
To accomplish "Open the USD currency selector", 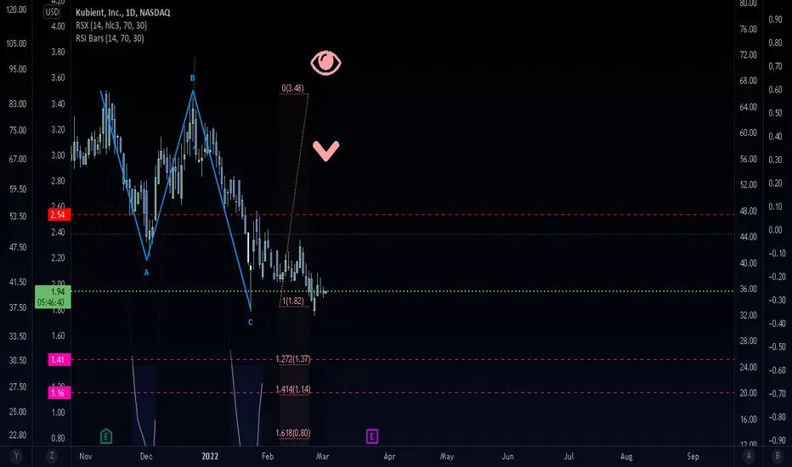I will [x=52, y=12].
